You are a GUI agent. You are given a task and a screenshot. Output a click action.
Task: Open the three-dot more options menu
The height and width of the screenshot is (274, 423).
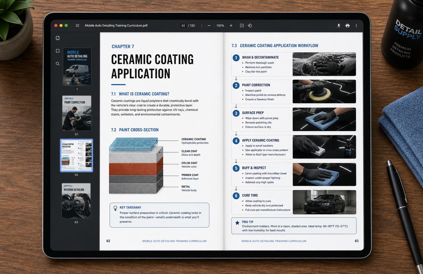(x=356, y=26)
